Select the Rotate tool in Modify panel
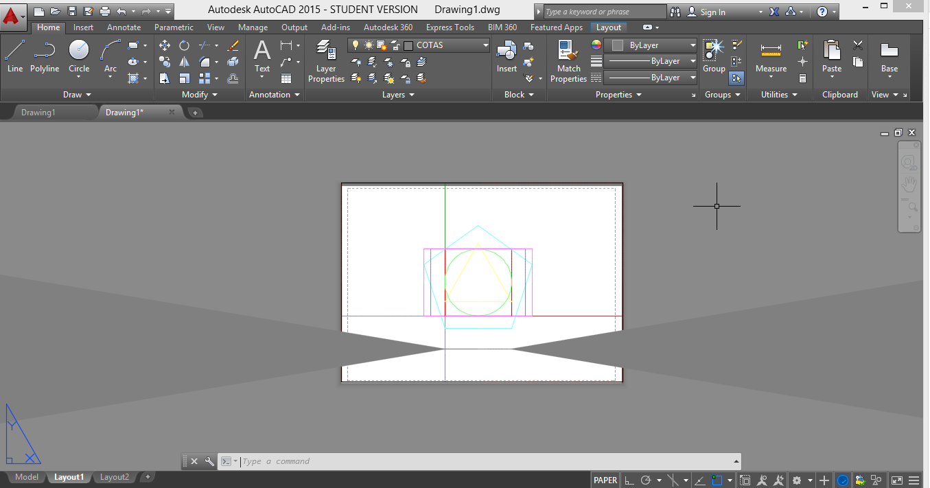The width and height of the screenshot is (930, 488). point(185,45)
